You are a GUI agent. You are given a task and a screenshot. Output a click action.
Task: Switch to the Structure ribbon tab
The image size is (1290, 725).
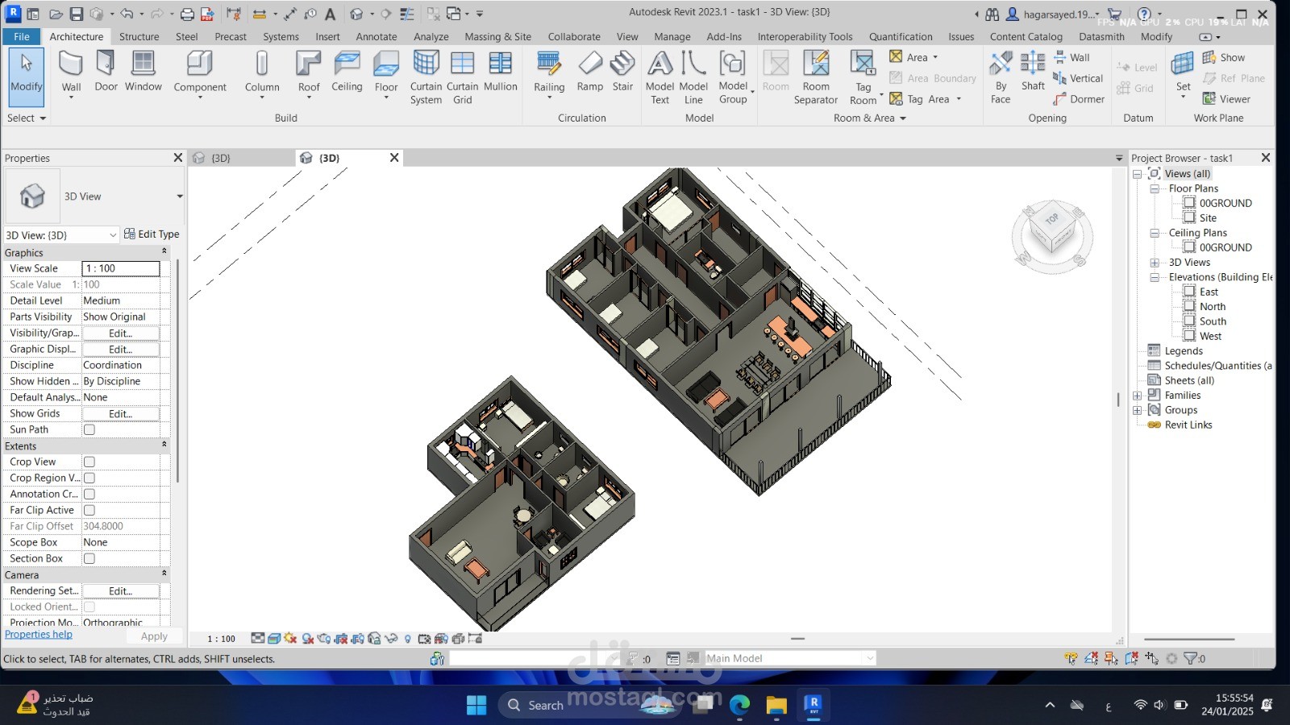(139, 36)
